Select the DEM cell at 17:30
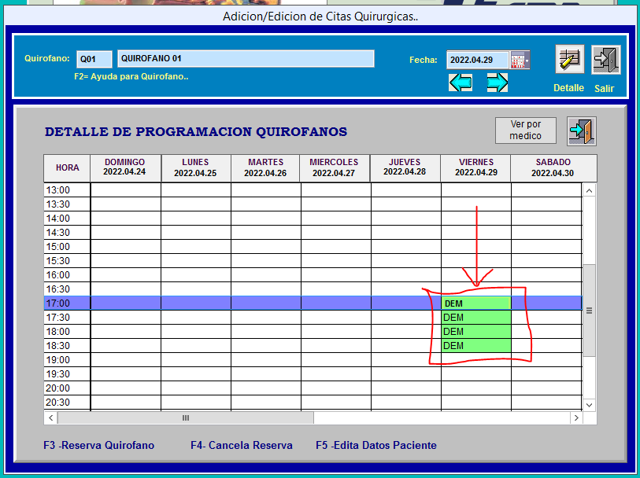This screenshot has width=640, height=478. coord(476,318)
